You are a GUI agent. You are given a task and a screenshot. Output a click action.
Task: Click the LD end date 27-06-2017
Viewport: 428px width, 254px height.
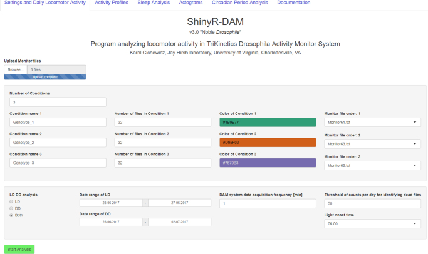[x=180, y=203]
